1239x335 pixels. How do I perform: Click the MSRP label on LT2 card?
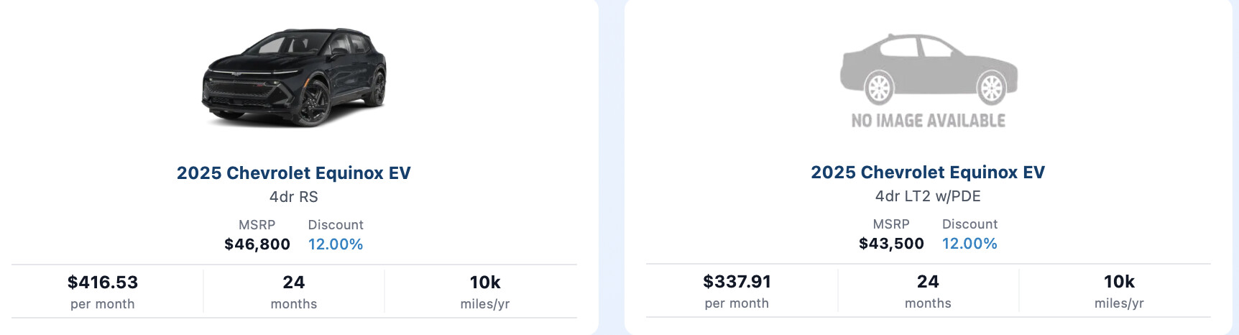pyautogui.click(x=891, y=224)
